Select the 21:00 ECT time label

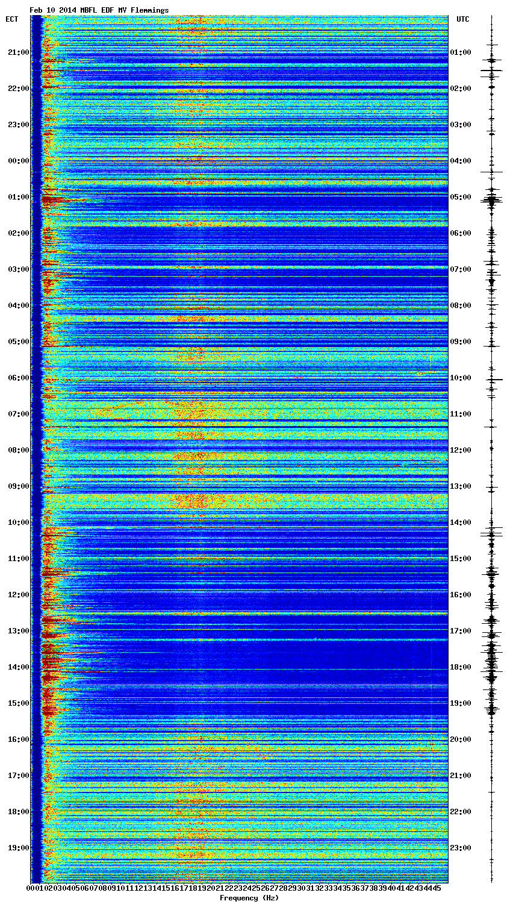coord(18,52)
